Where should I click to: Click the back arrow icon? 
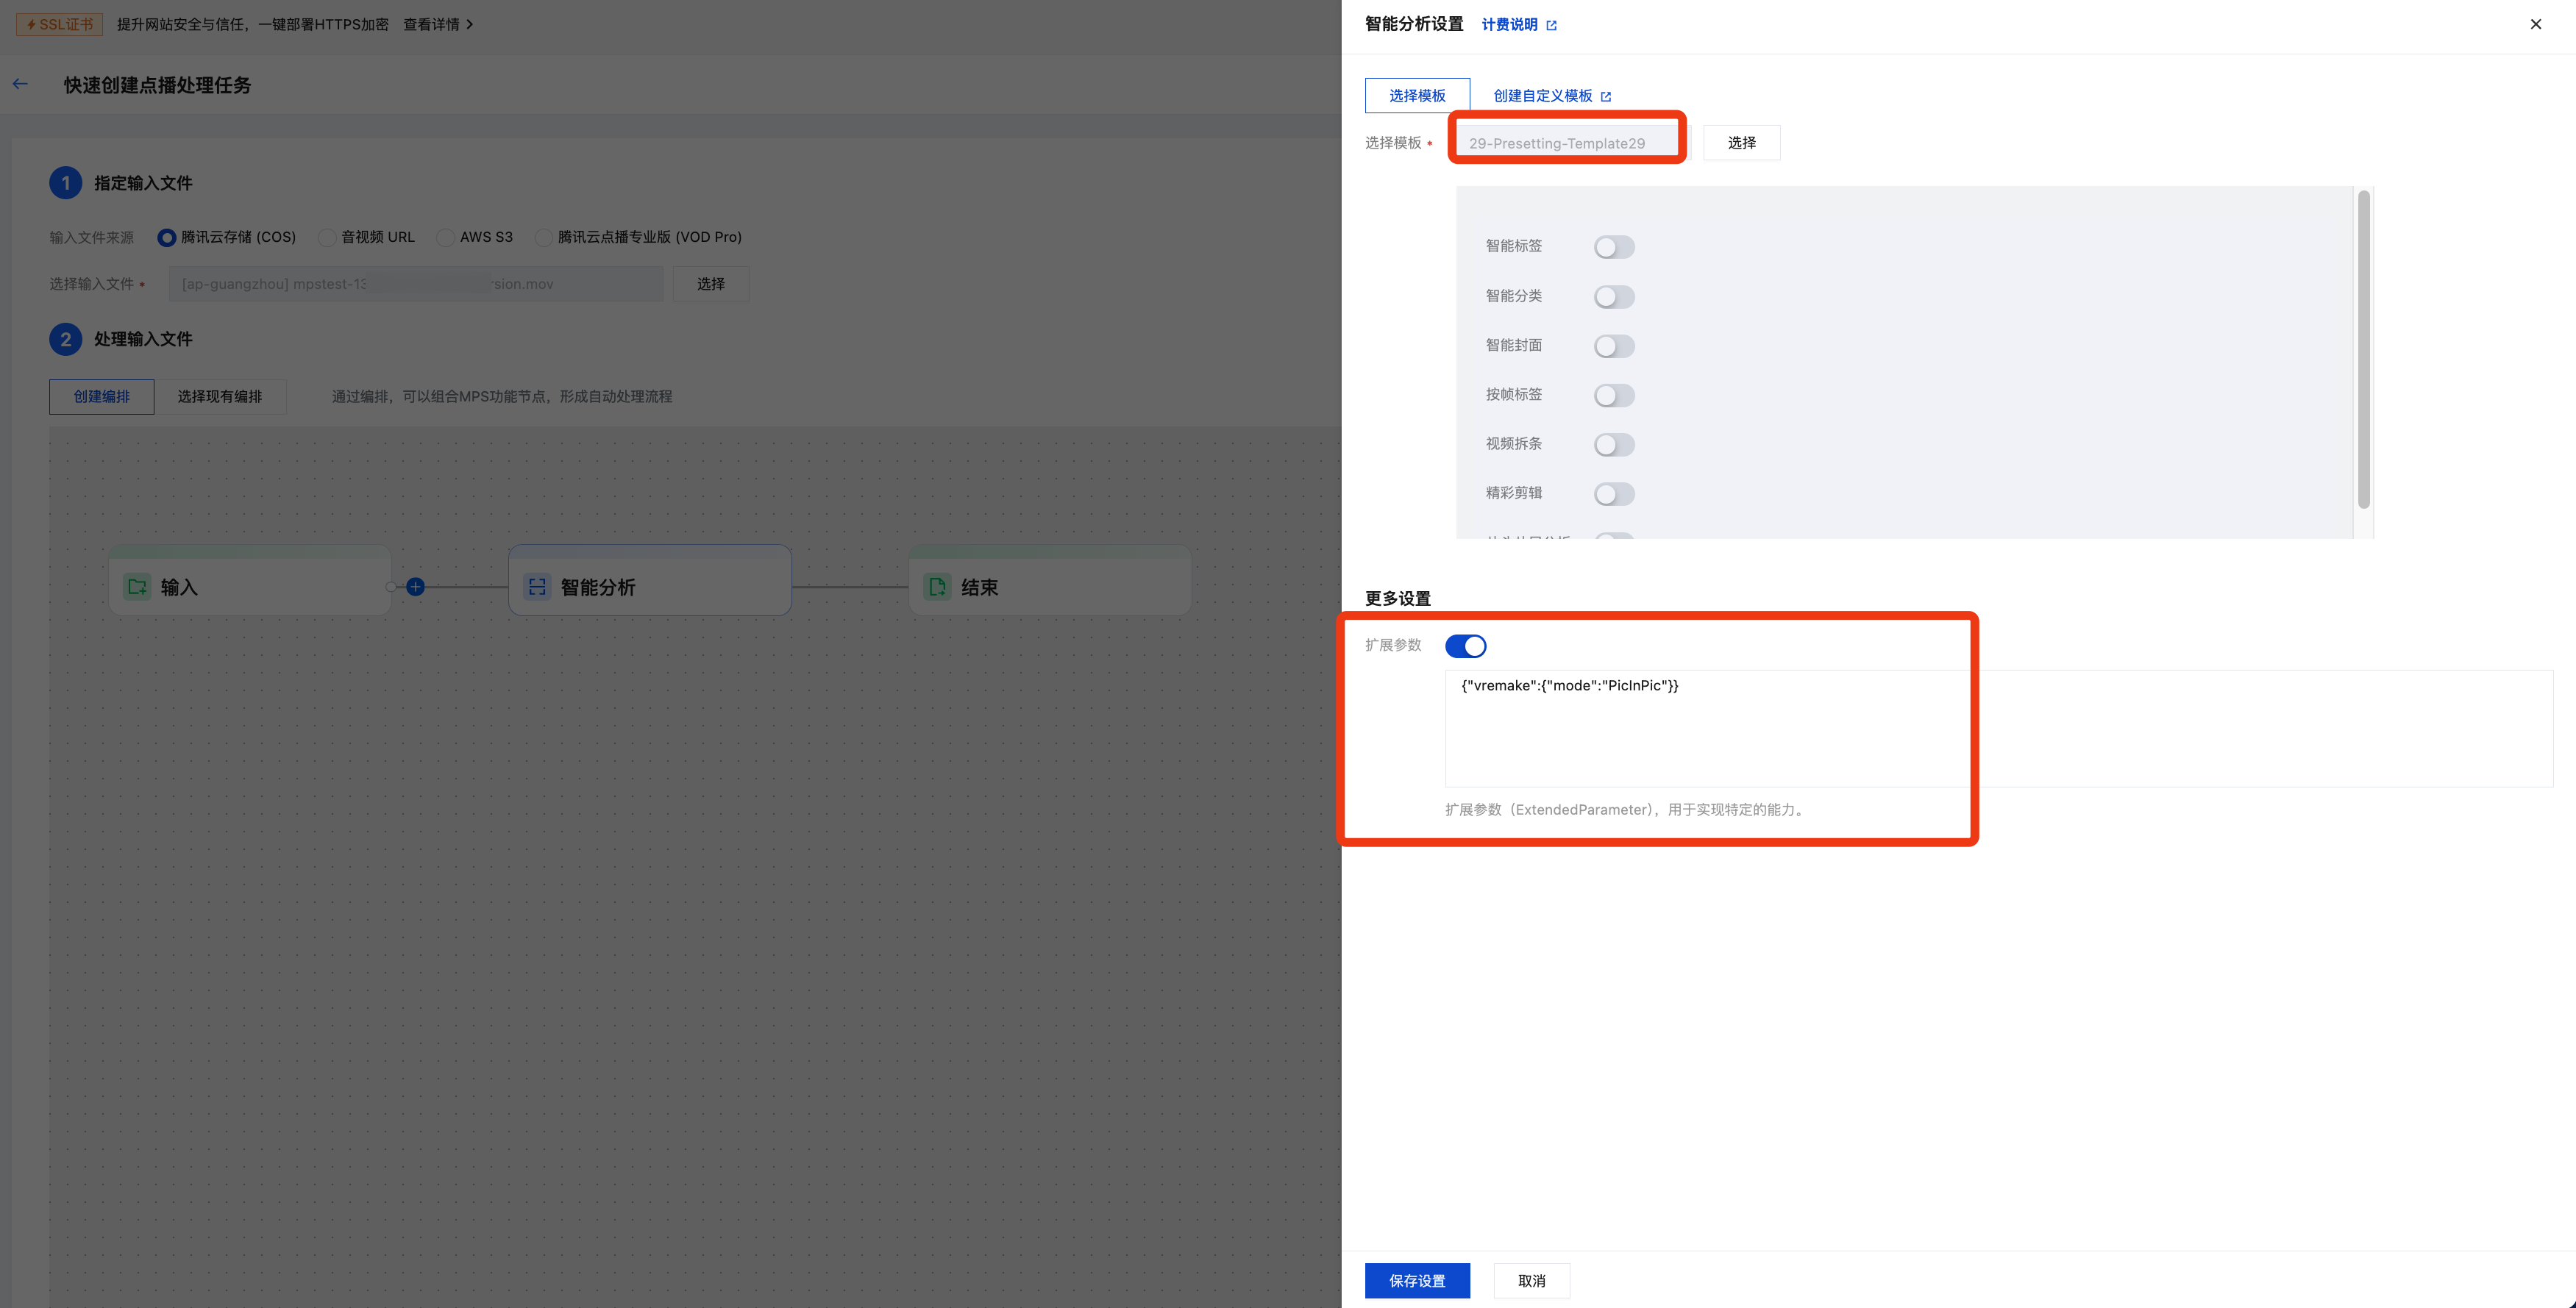(x=20, y=84)
